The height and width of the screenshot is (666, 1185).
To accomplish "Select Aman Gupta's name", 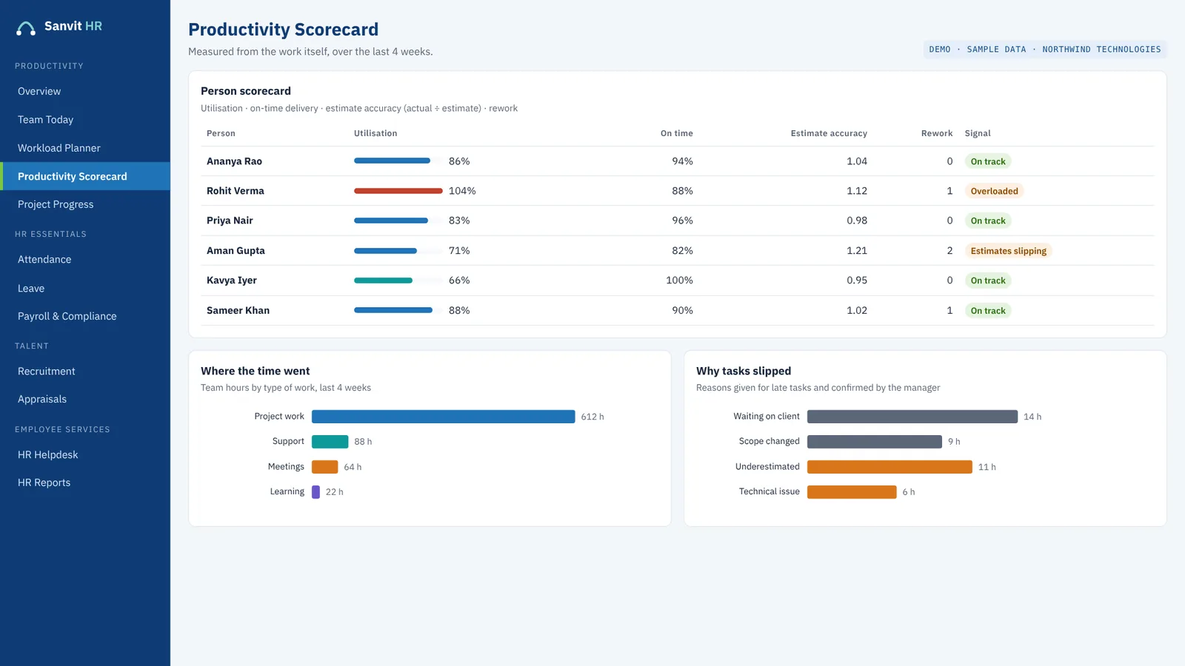I will [236, 251].
